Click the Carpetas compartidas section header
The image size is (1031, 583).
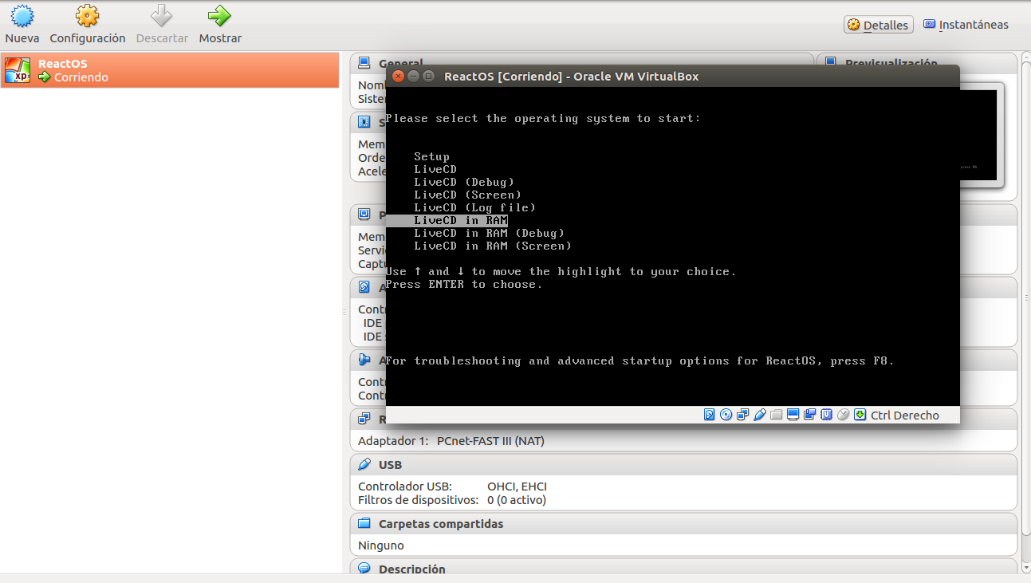coord(683,524)
